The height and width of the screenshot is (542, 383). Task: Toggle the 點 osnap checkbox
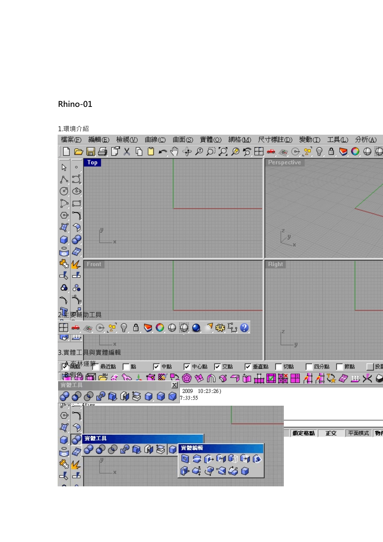(x=126, y=367)
